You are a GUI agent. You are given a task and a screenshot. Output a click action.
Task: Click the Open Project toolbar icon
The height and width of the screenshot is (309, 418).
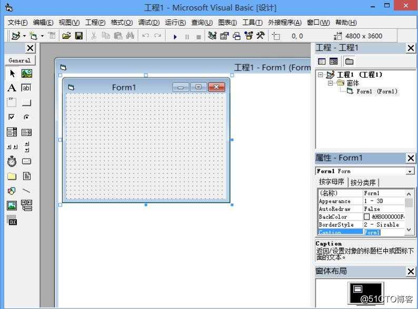click(67, 36)
